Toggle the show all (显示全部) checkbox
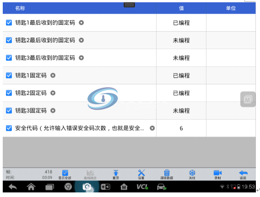 pyautogui.click(x=65, y=173)
